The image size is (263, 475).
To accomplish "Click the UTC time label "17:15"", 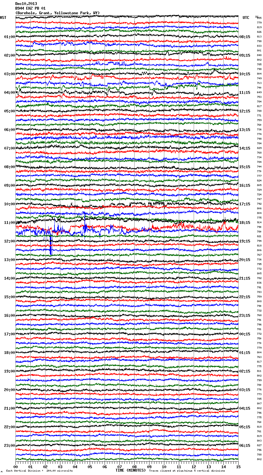I will [245, 204].
